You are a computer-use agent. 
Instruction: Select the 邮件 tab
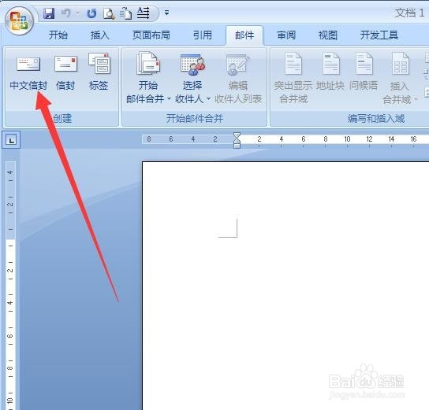pyautogui.click(x=244, y=35)
